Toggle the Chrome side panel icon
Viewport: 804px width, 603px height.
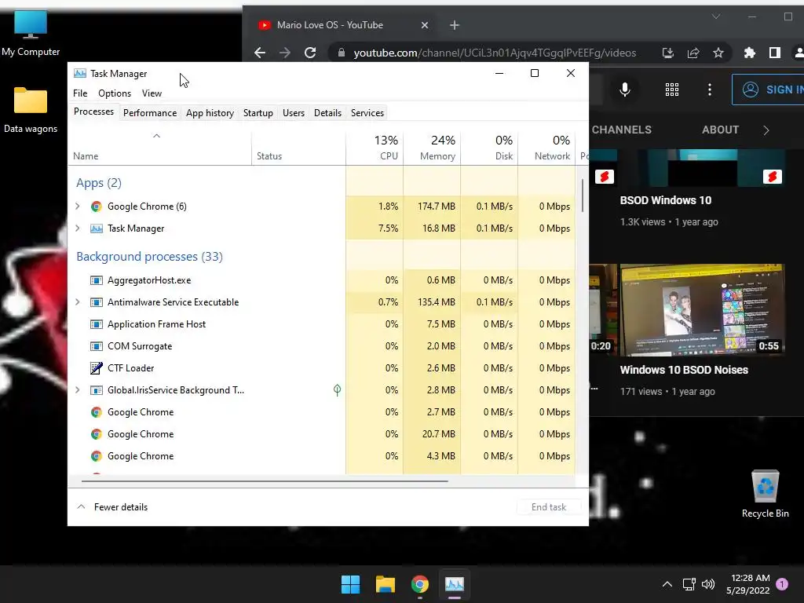point(775,53)
